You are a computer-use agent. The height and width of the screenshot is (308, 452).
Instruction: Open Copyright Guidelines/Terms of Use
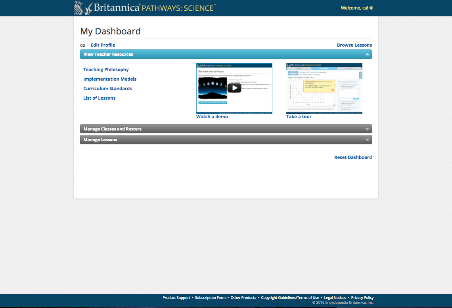pos(290,298)
